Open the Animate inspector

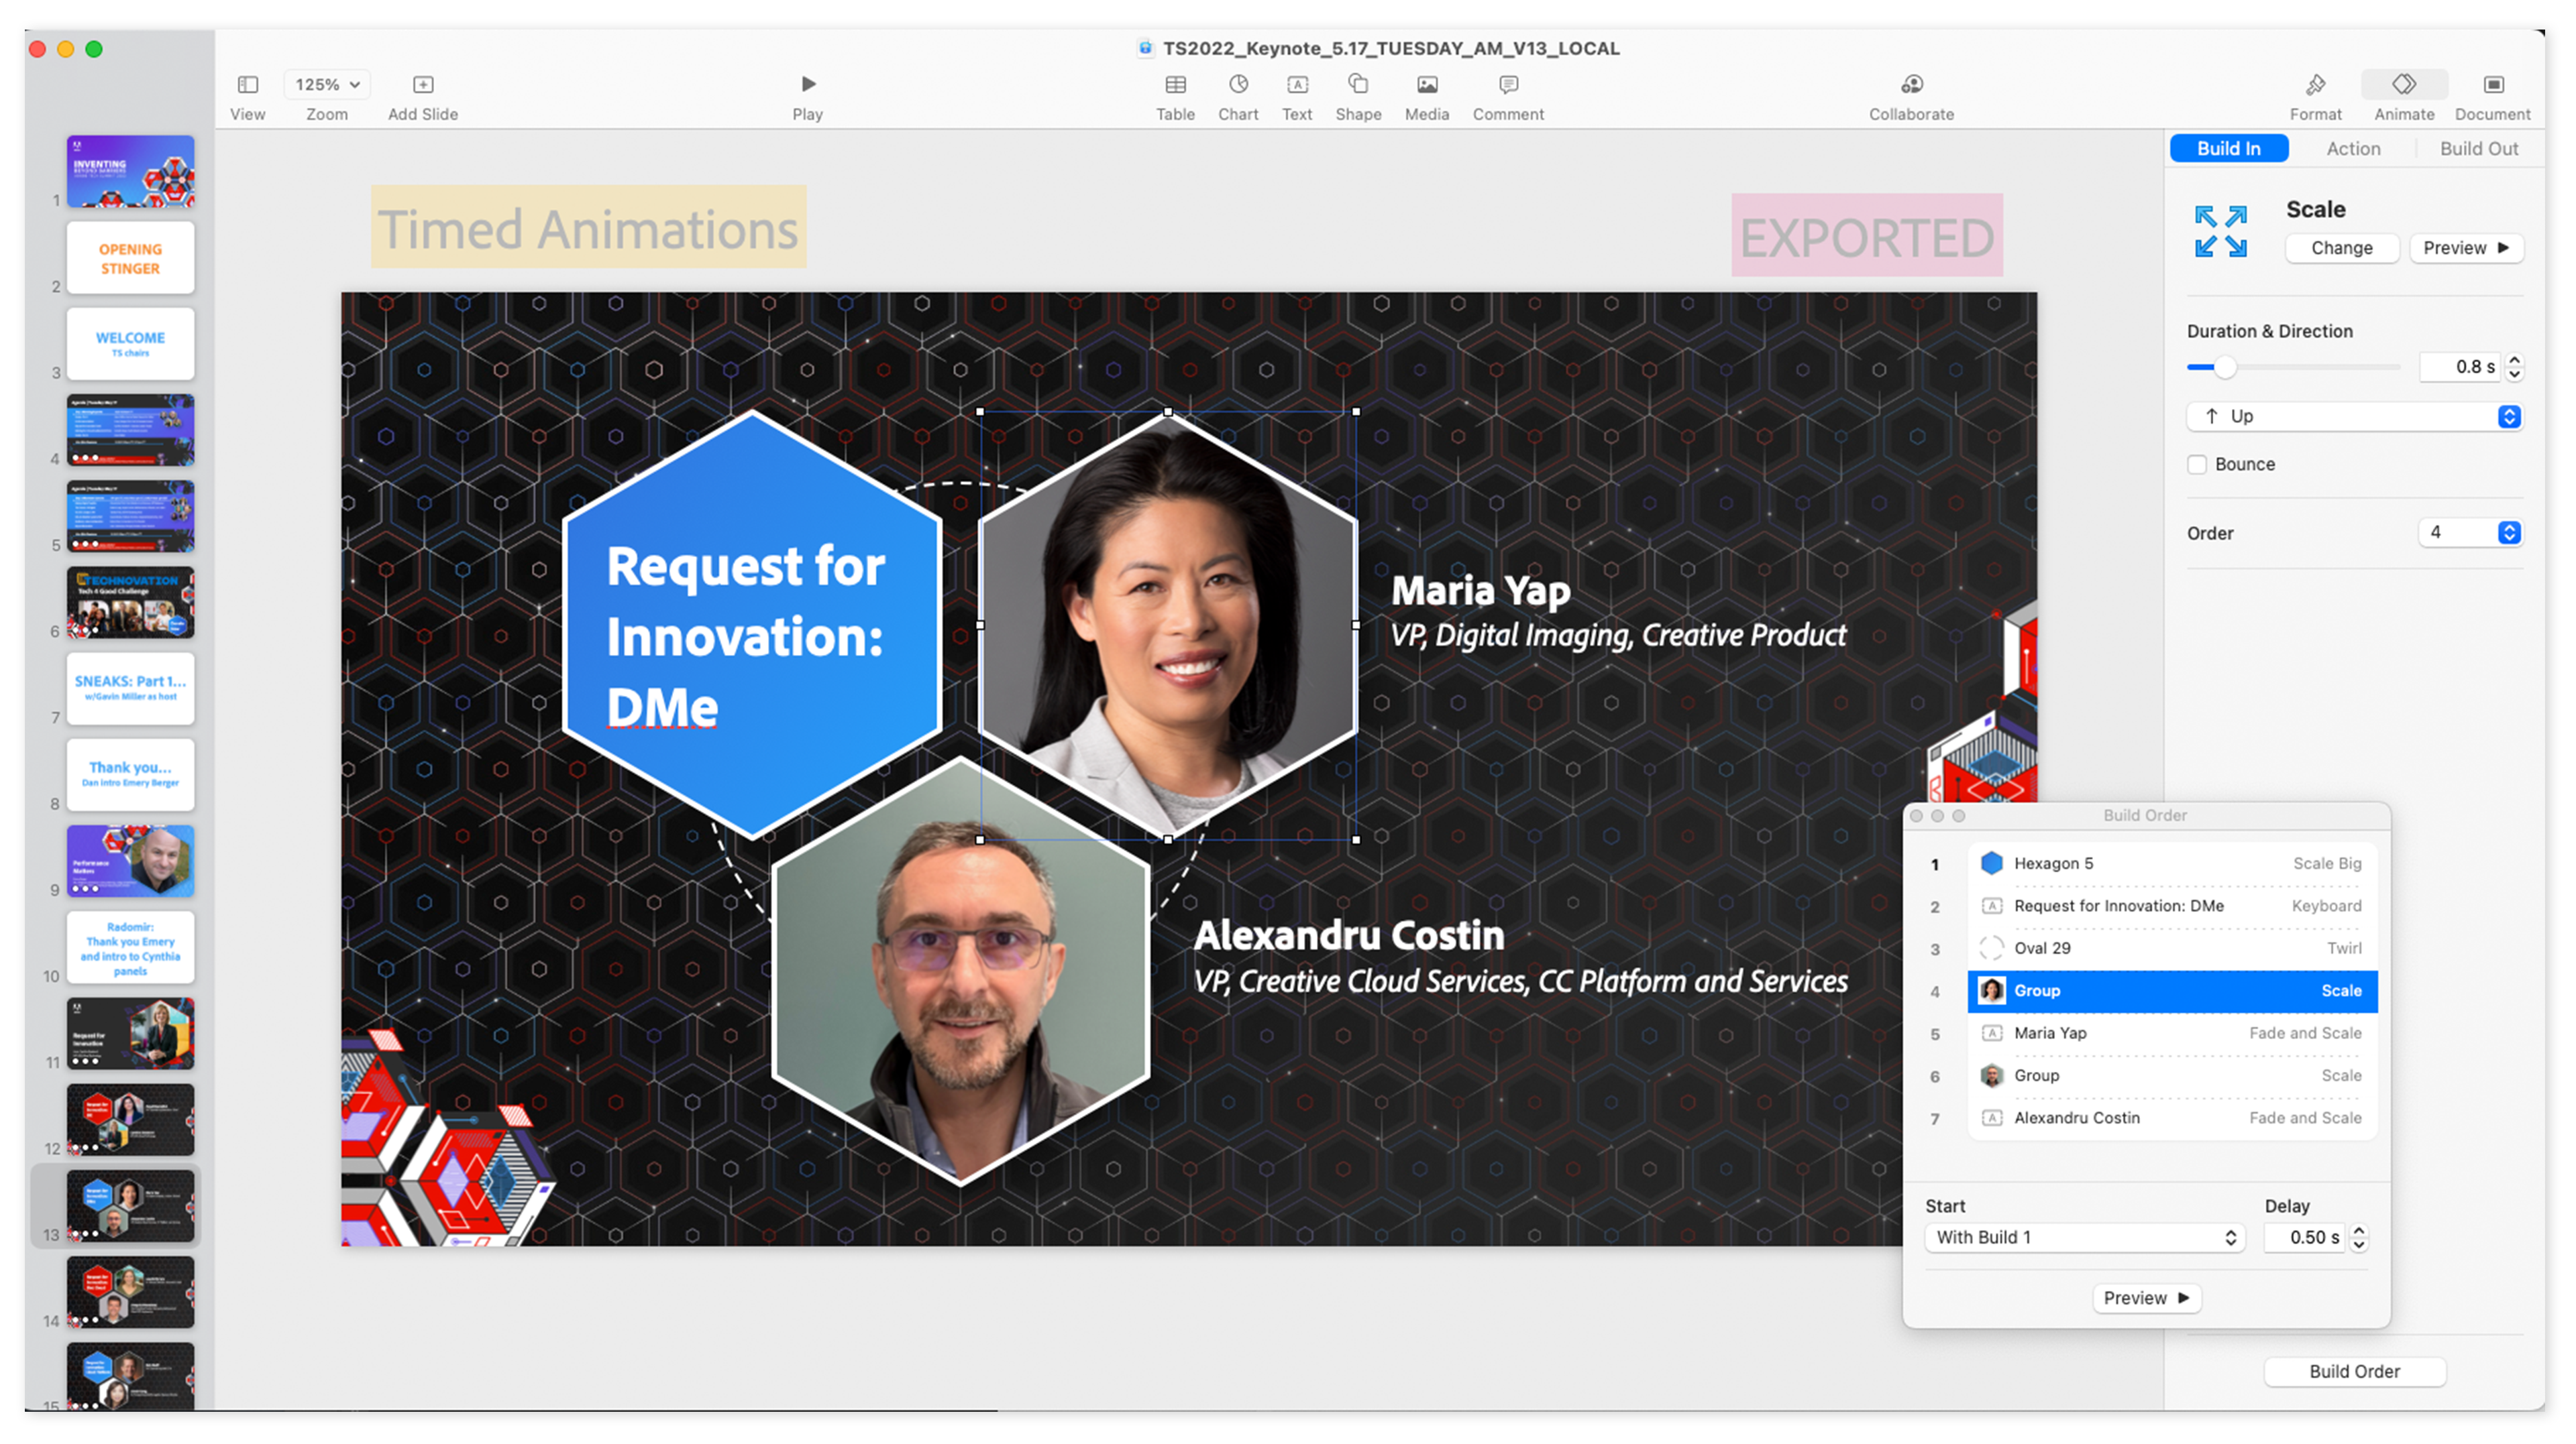point(2404,84)
